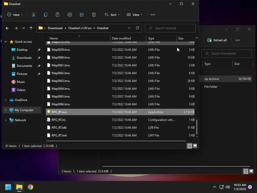Open Desktop in Quick access
Screen dimensions: 257x193
click(22, 50)
